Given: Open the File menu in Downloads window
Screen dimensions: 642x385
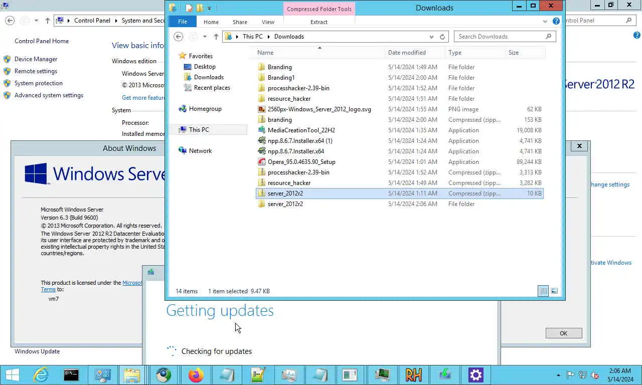Looking at the screenshot, I should (183, 22).
